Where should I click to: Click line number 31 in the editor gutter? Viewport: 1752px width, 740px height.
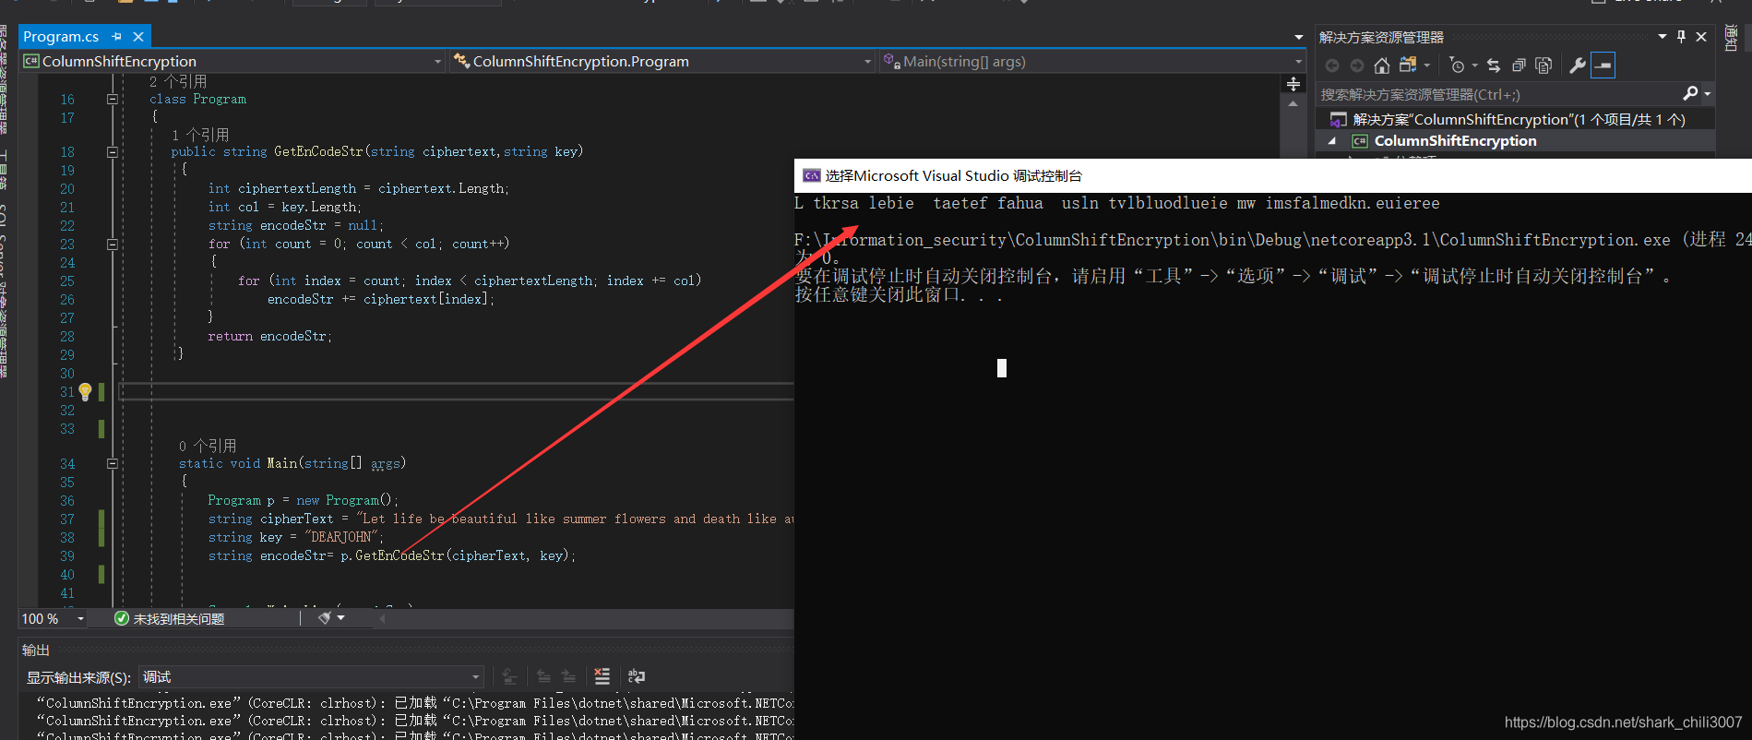[x=67, y=391]
